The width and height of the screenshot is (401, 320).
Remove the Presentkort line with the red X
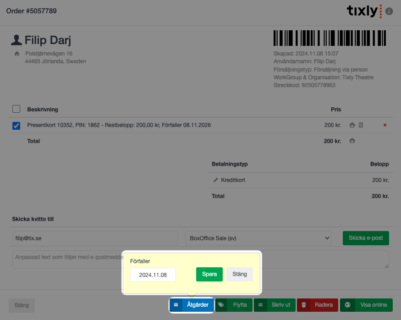click(x=385, y=125)
